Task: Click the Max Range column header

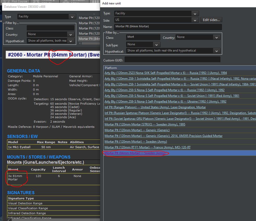Action: (x=46, y=142)
